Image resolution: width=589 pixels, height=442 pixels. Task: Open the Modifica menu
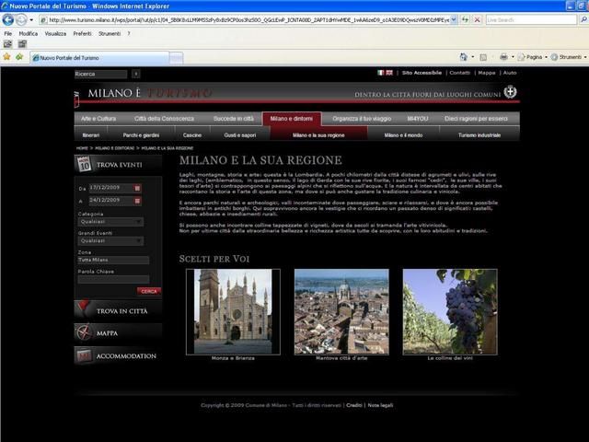29,33
